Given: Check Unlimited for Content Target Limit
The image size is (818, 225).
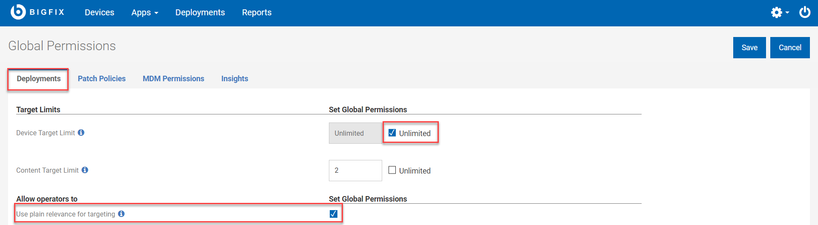Looking at the screenshot, I should coord(392,170).
